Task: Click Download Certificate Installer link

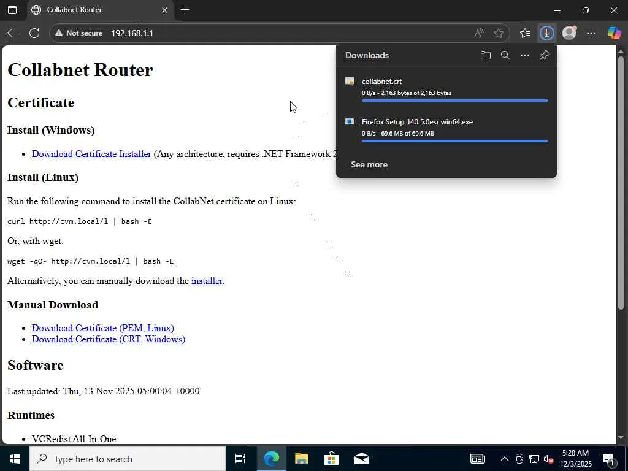Action: 91,154
